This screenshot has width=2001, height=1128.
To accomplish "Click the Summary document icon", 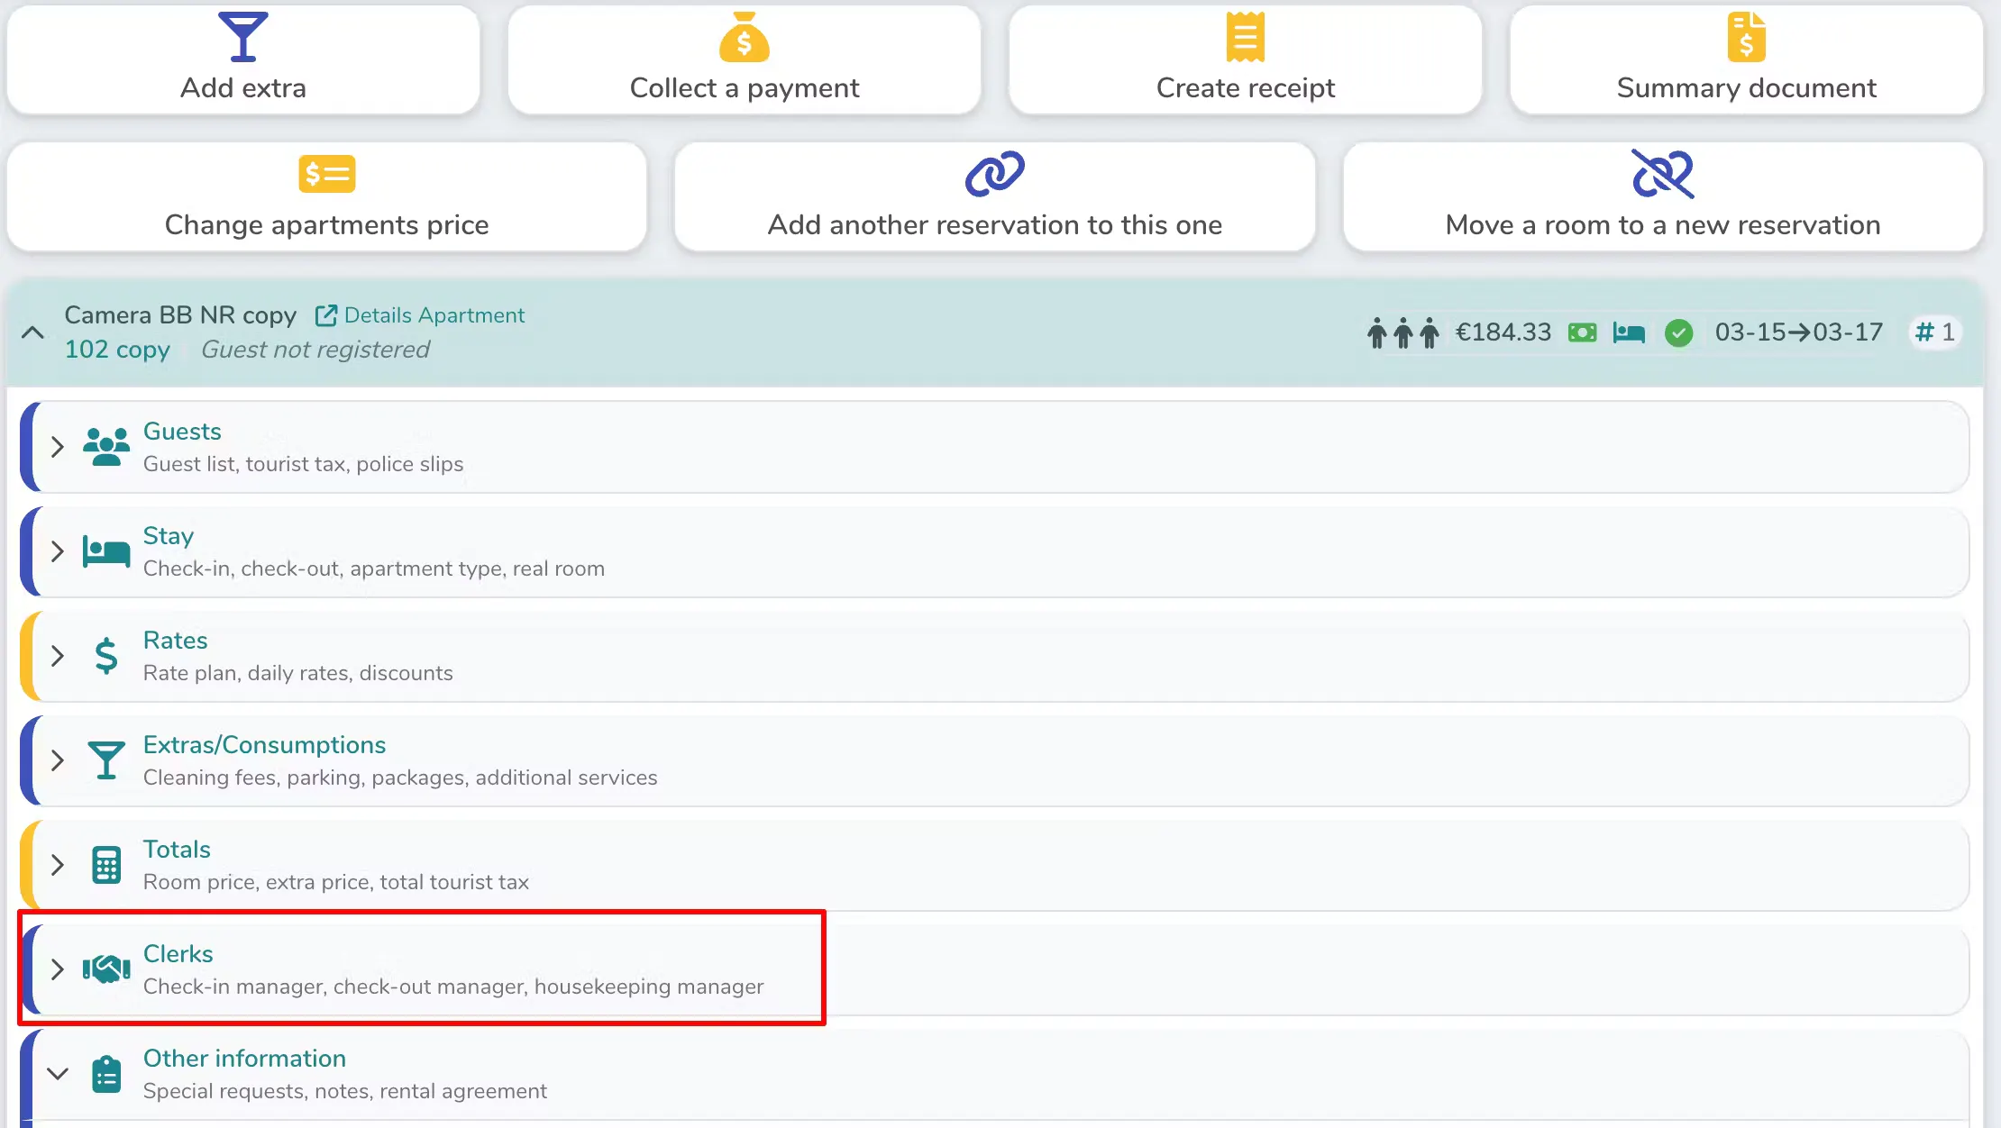I will 1746,37.
